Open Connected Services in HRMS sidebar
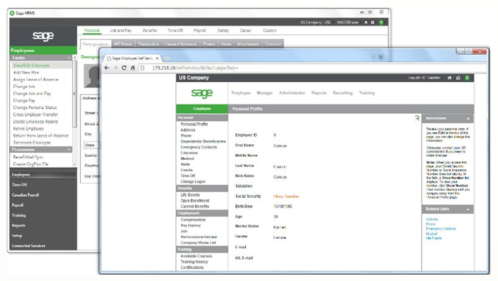Screen dimensions: 498x281 coord(28,246)
